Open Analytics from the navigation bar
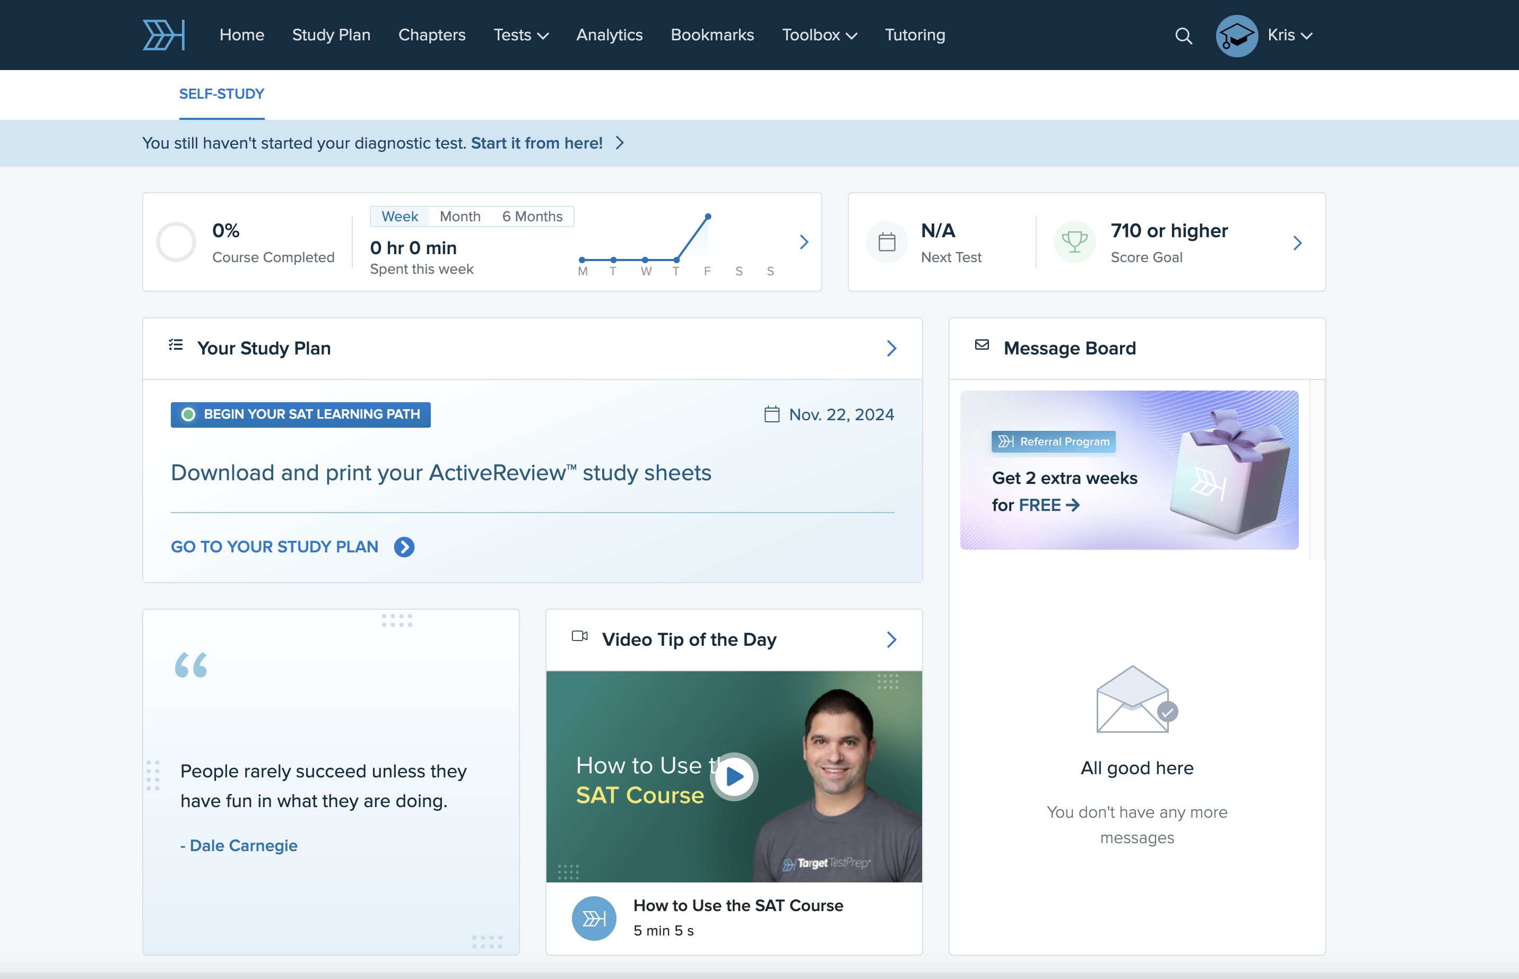1519x979 pixels. [x=609, y=35]
